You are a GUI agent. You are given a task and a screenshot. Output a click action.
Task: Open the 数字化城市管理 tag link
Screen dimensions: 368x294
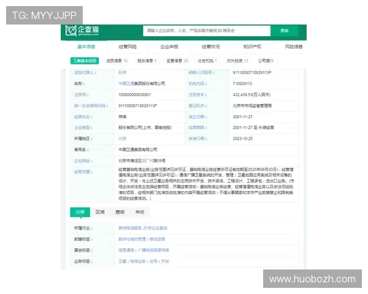click(x=132, y=239)
